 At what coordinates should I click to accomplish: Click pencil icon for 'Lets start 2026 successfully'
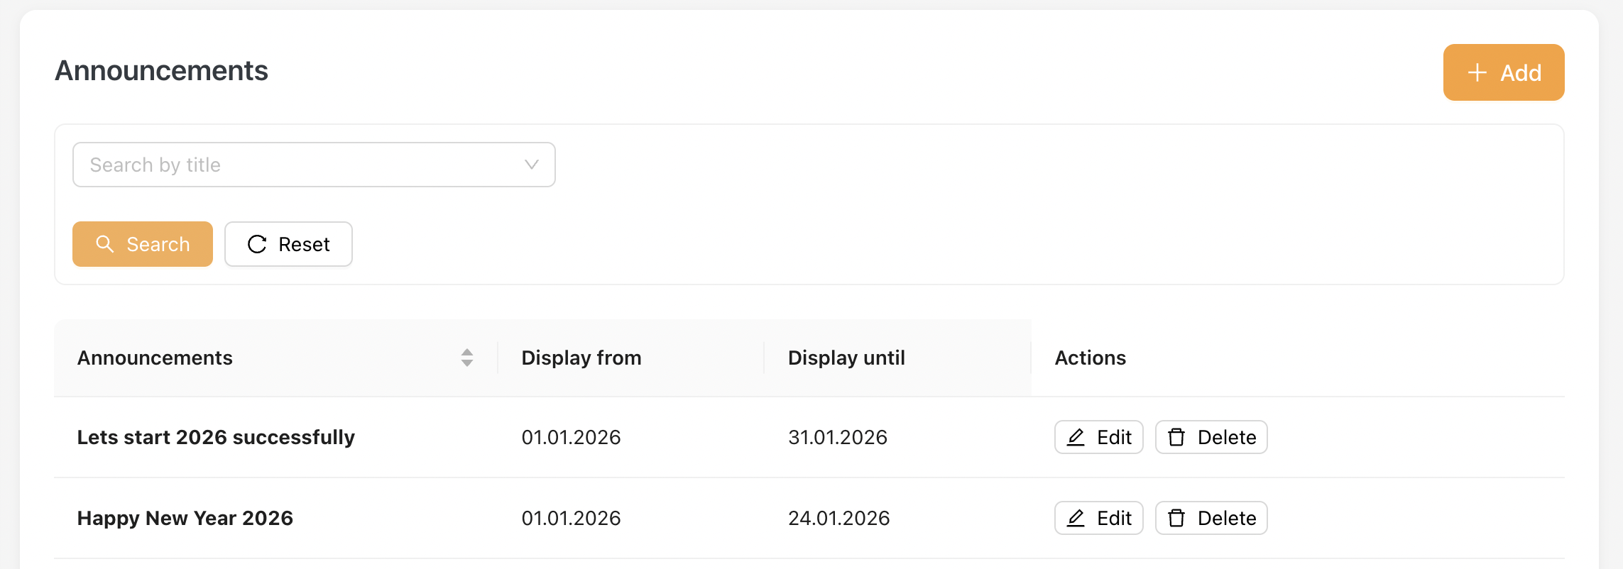tap(1076, 437)
